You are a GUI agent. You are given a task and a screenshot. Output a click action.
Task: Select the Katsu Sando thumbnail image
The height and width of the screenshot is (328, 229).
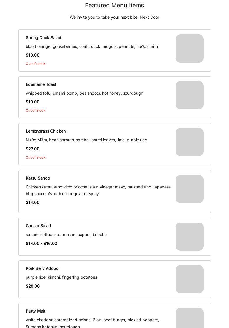189,189
